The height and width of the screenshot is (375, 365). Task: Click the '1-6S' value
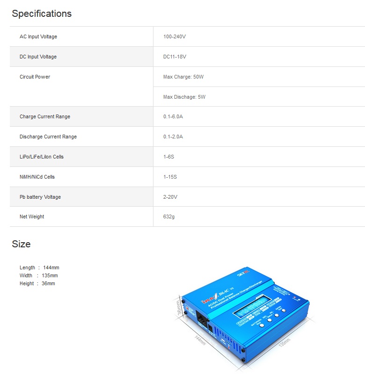pyautogui.click(x=169, y=157)
